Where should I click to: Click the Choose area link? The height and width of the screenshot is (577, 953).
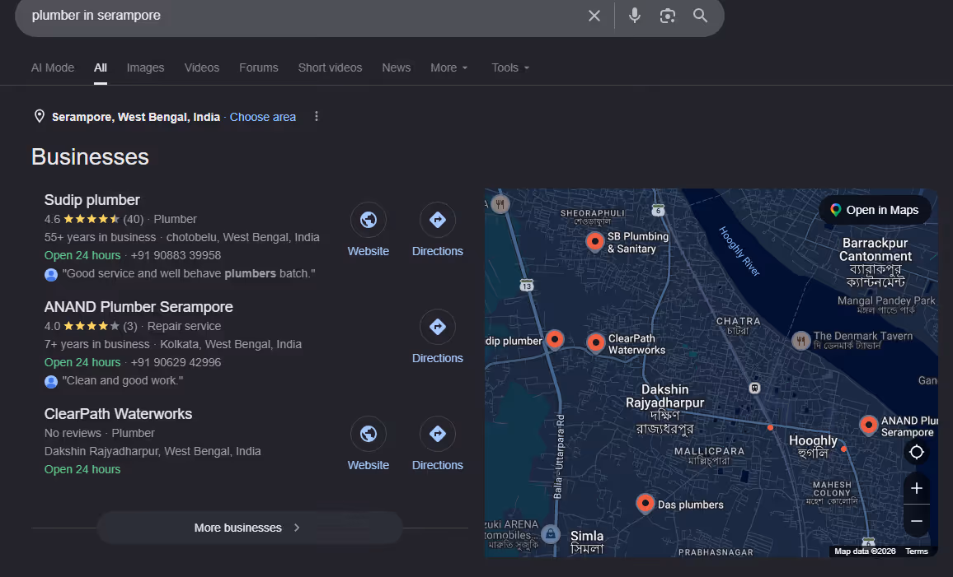pyautogui.click(x=262, y=117)
